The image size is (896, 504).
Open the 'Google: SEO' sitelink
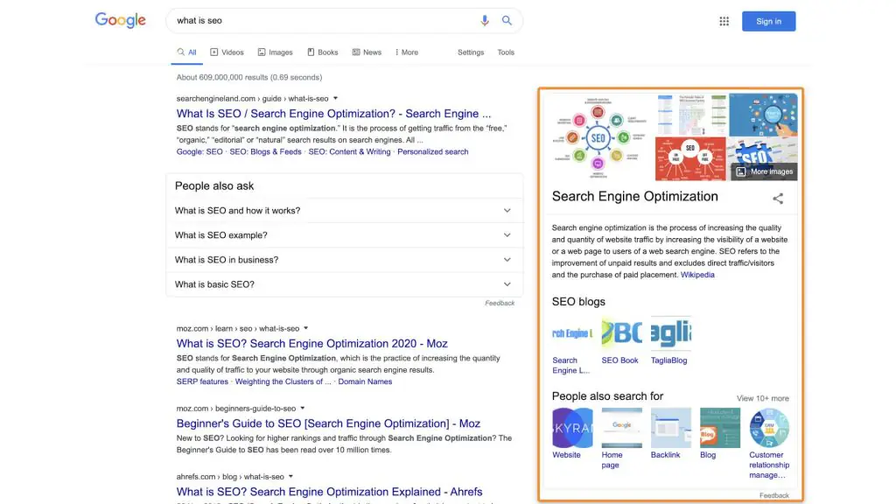199,152
